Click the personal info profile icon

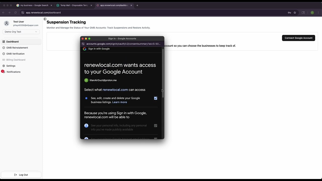[x=86, y=125]
